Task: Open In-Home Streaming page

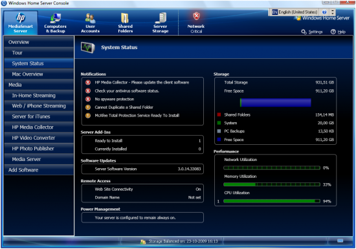Action: coord(39,96)
